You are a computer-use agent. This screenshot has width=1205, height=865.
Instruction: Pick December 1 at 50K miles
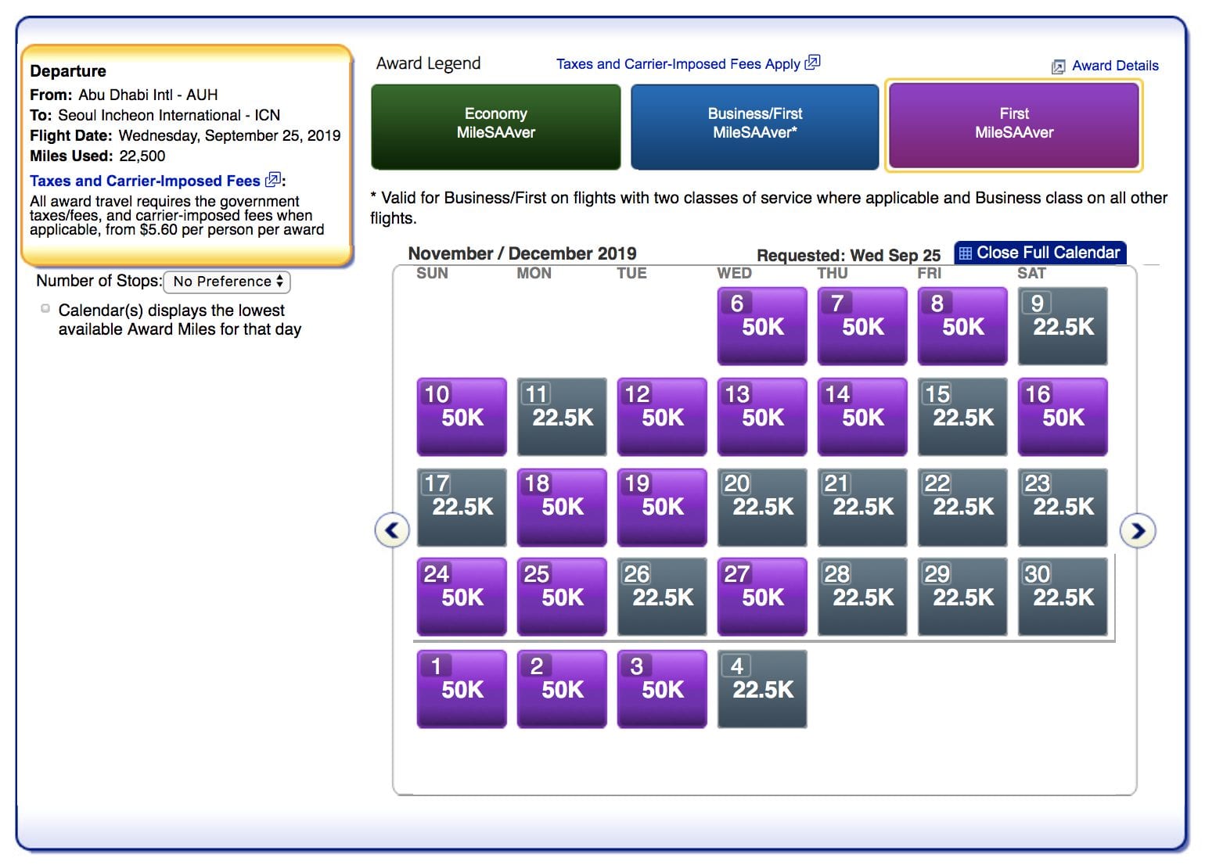pos(461,688)
